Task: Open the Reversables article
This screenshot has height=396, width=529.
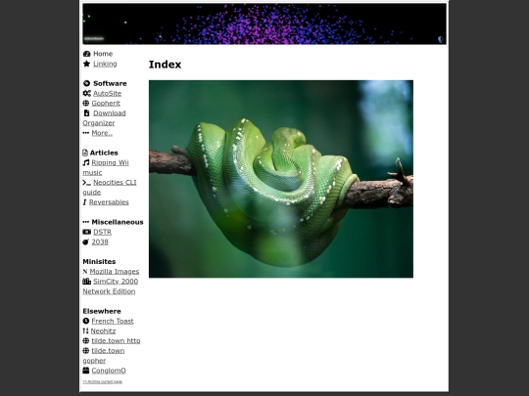Action: click(109, 202)
